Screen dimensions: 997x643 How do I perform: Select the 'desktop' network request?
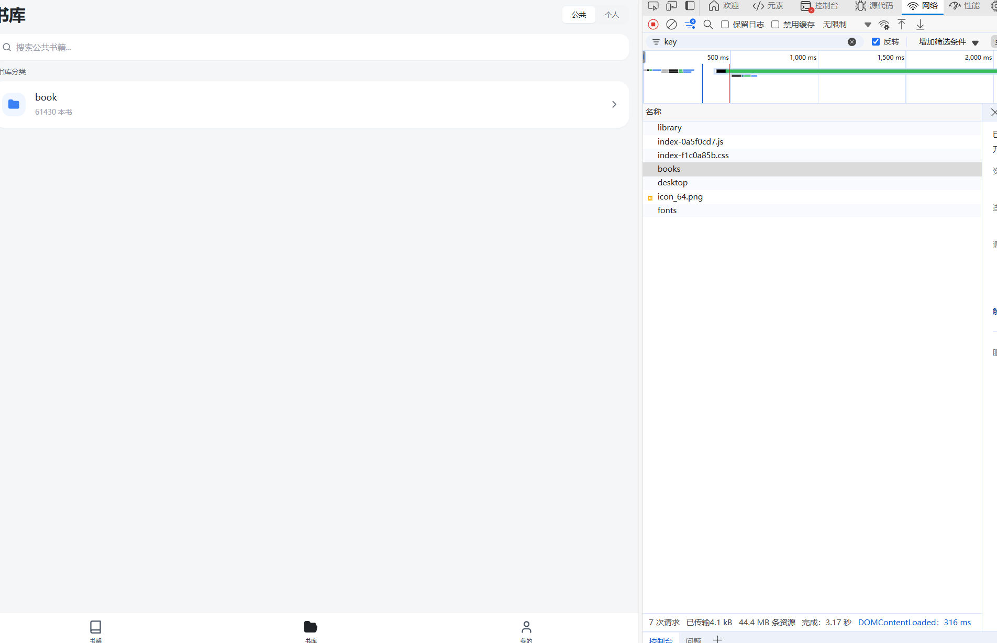pos(812,182)
